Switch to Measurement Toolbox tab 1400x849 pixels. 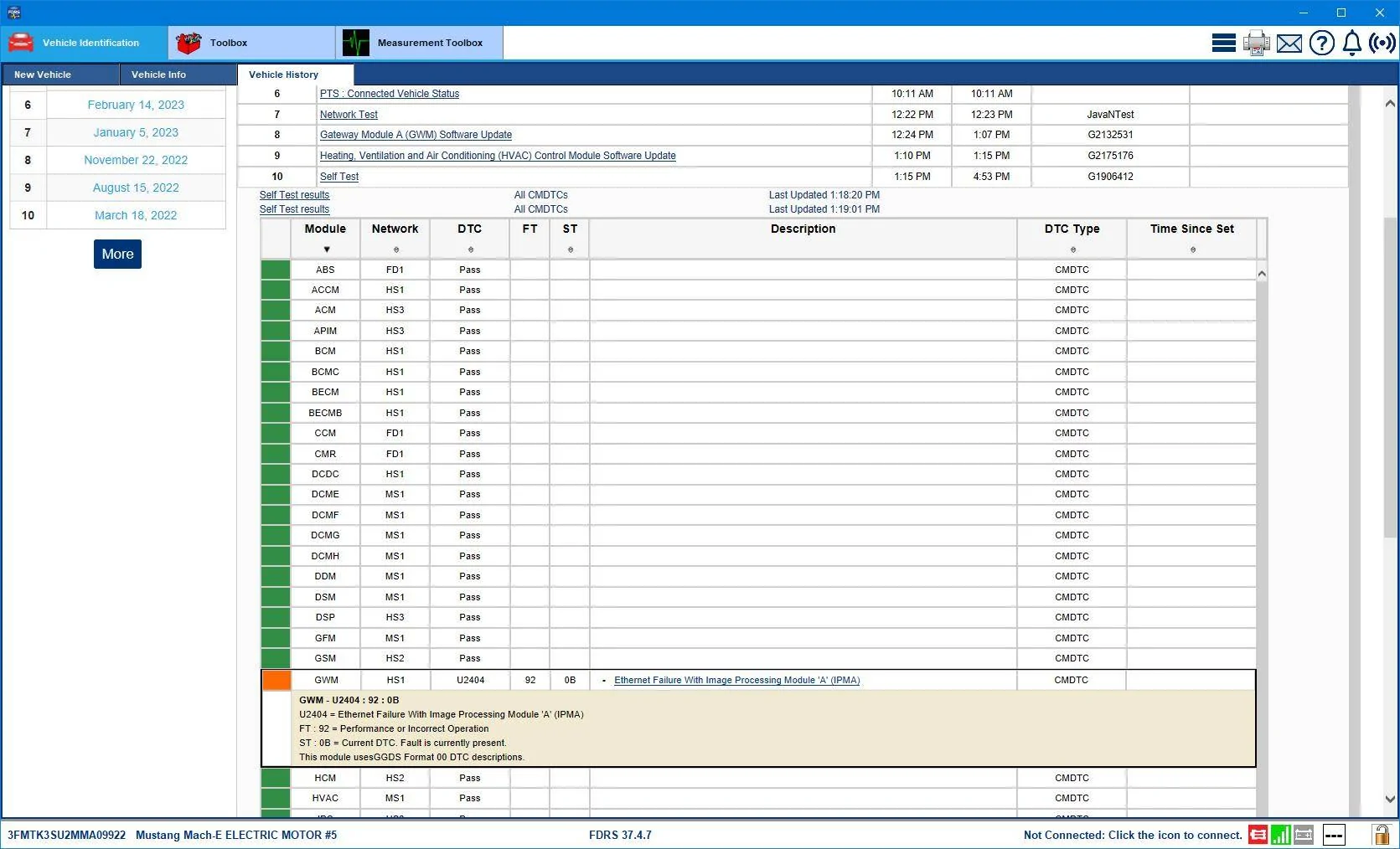click(419, 43)
